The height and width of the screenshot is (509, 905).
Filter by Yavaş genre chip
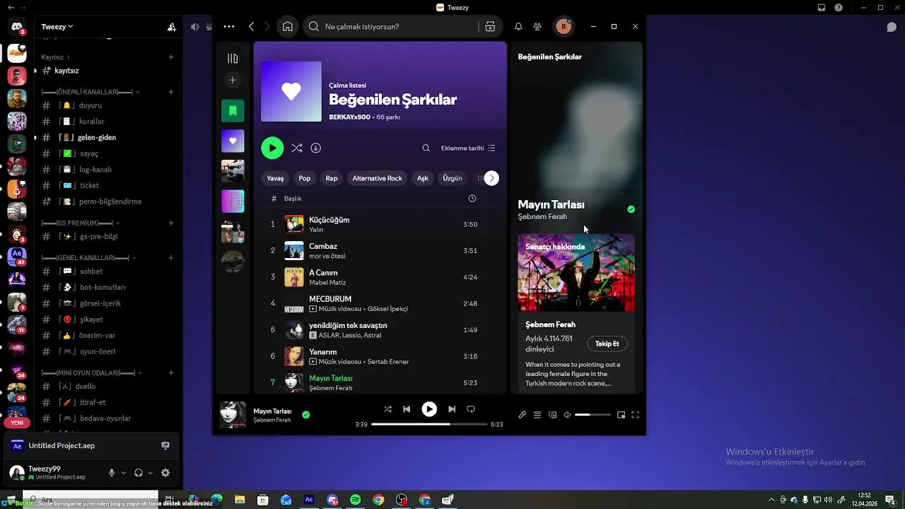pos(275,178)
